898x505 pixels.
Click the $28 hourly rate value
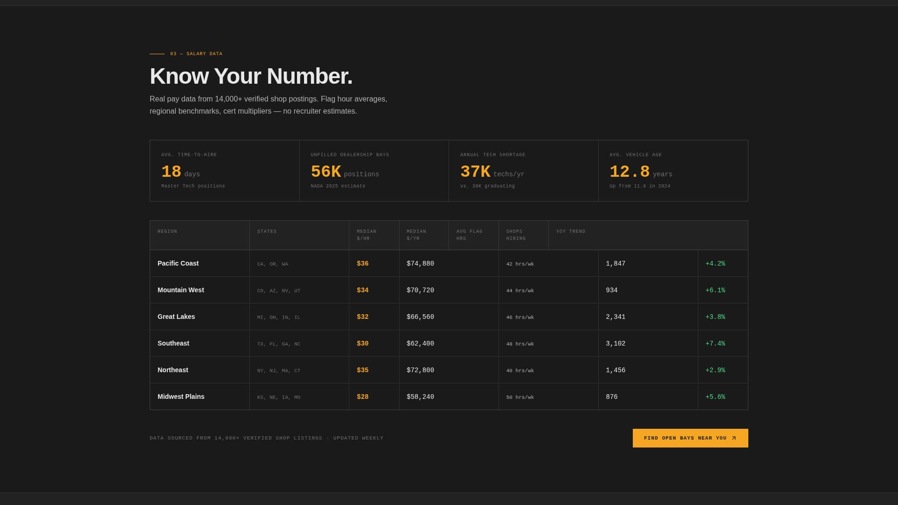(x=362, y=397)
